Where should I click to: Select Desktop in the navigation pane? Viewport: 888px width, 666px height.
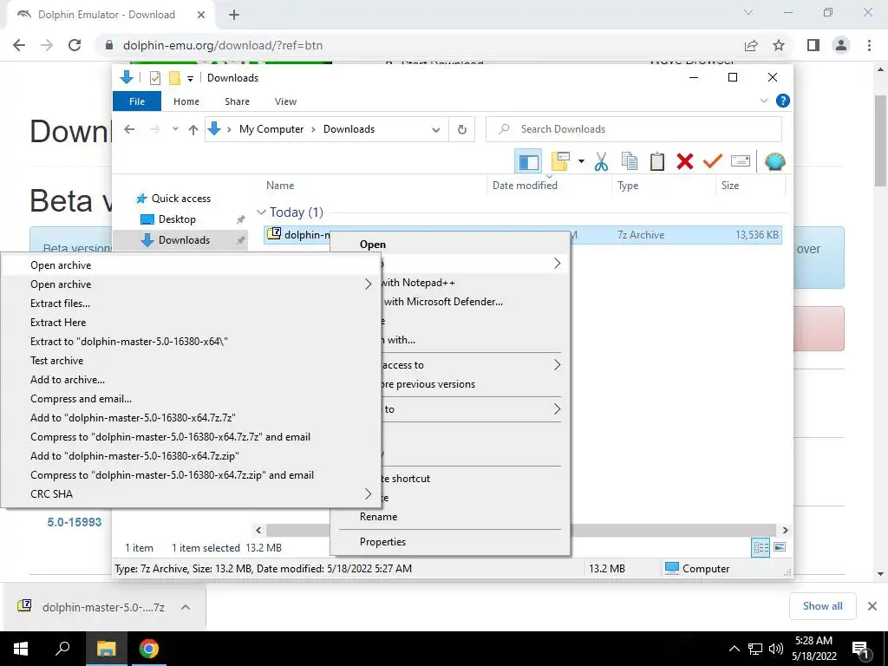(177, 219)
